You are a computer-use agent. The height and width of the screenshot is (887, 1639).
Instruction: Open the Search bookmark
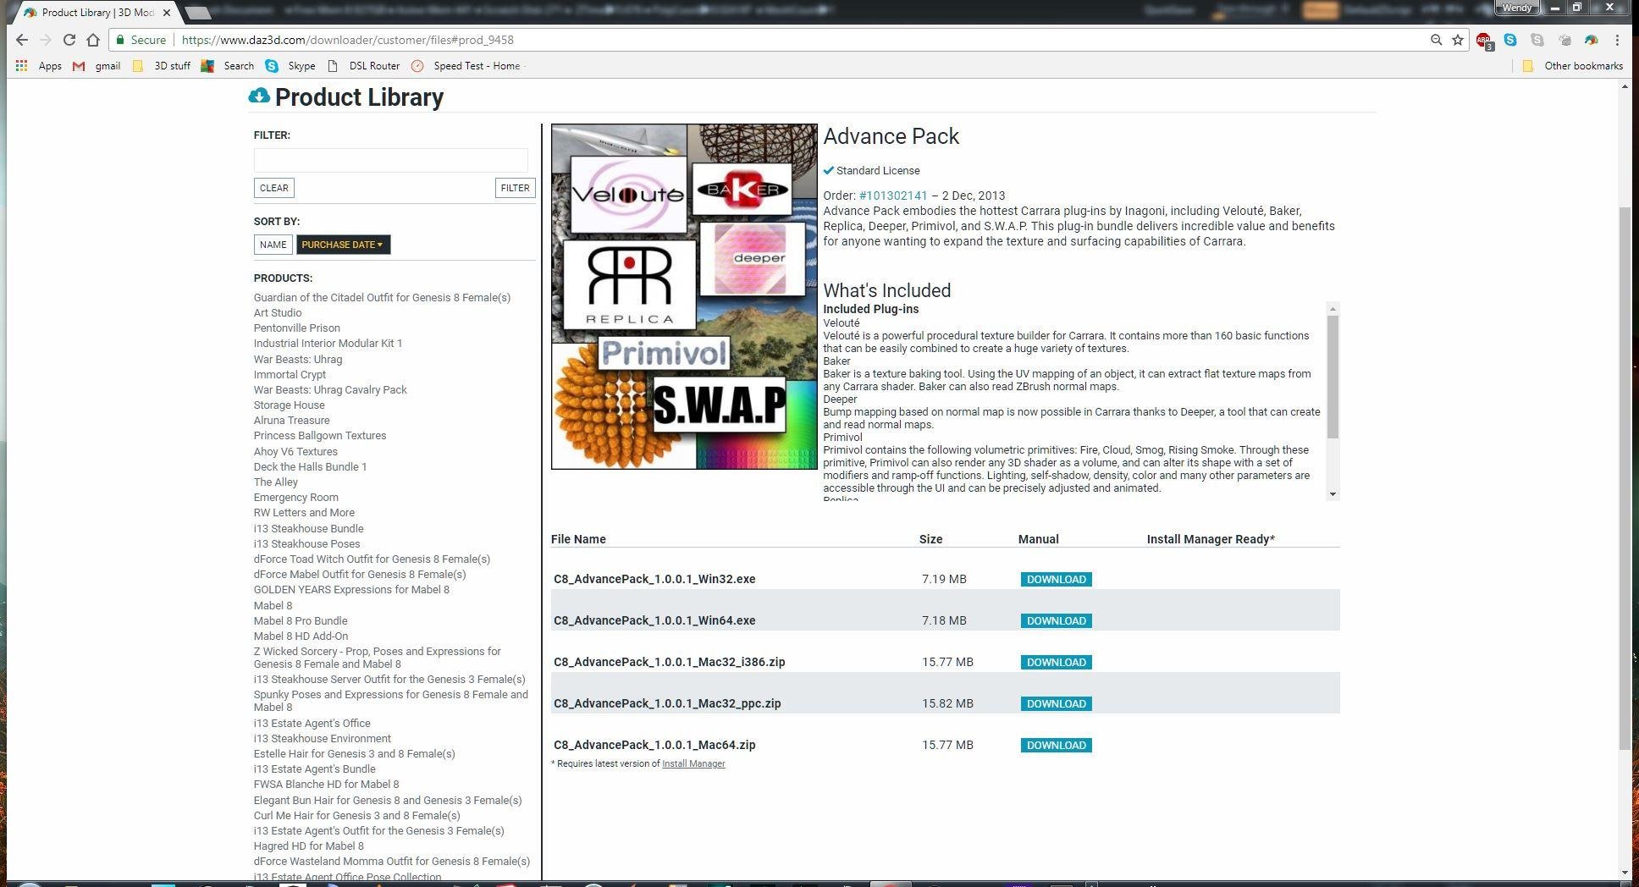228,66
